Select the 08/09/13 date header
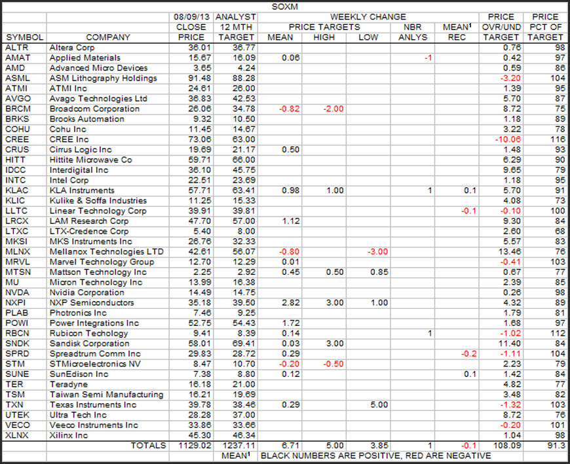Image resolution: width=570 pixels, height=464 pixels. 191,17
